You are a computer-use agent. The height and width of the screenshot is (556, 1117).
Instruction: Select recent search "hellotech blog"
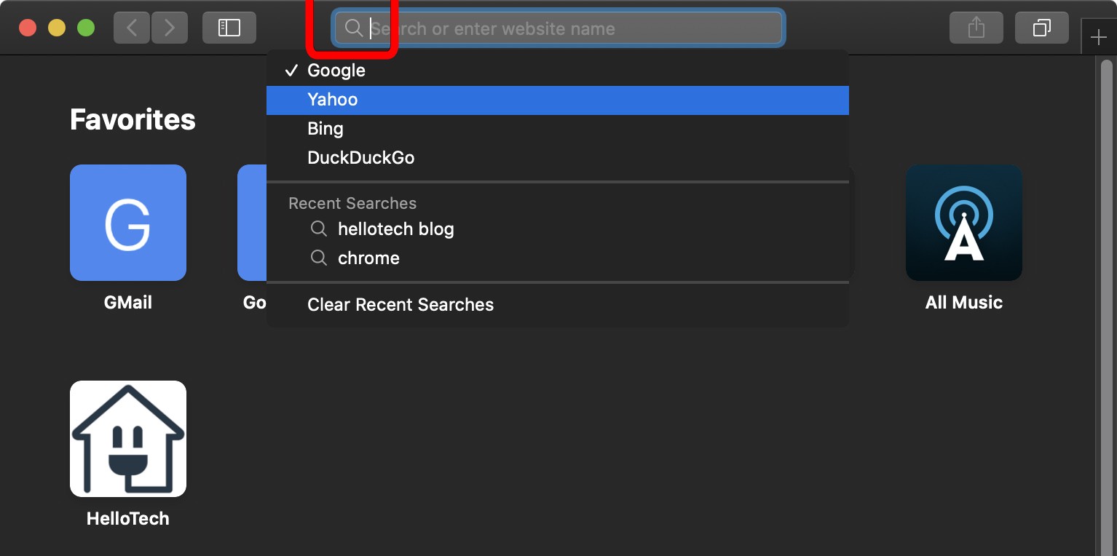[x=395, y=229]
